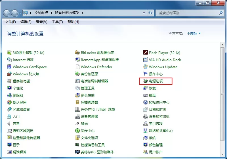Open 区域和语言 link

(x=21, y=109)
